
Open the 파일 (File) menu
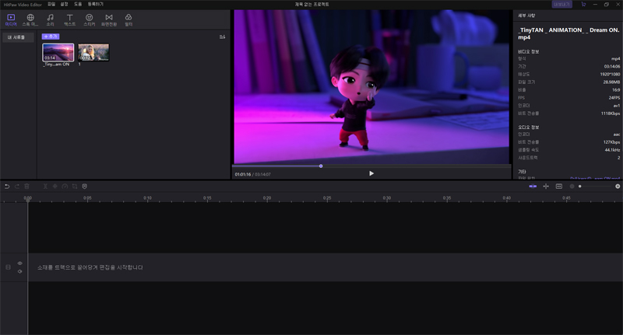tap(51, 4)
